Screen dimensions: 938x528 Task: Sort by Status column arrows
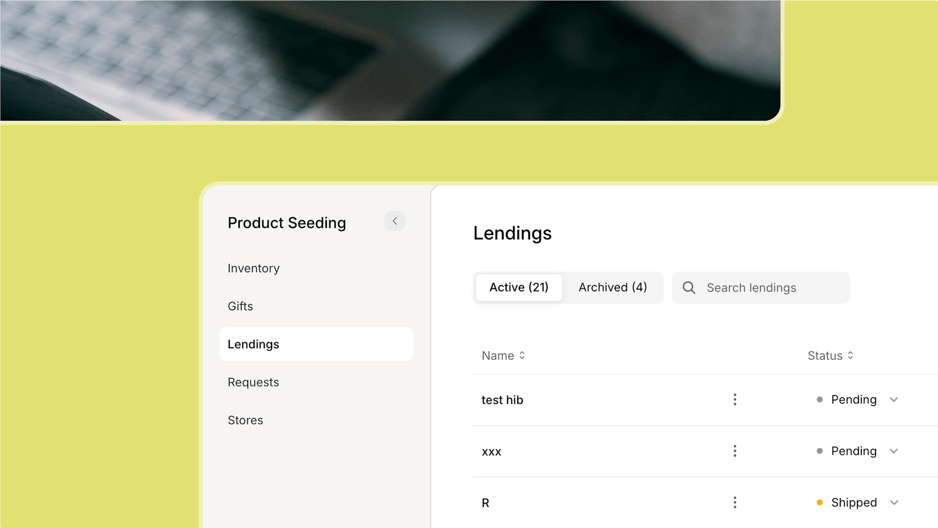point(850,356)
